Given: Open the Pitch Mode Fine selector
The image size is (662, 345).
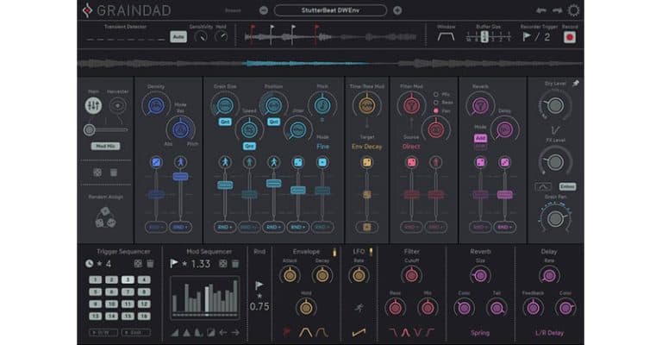Looking at the screenshot, I should coord(322,147).
